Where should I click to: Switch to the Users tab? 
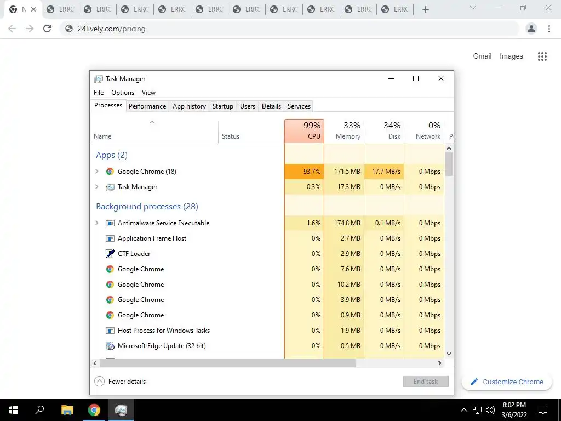click(248, 106)
